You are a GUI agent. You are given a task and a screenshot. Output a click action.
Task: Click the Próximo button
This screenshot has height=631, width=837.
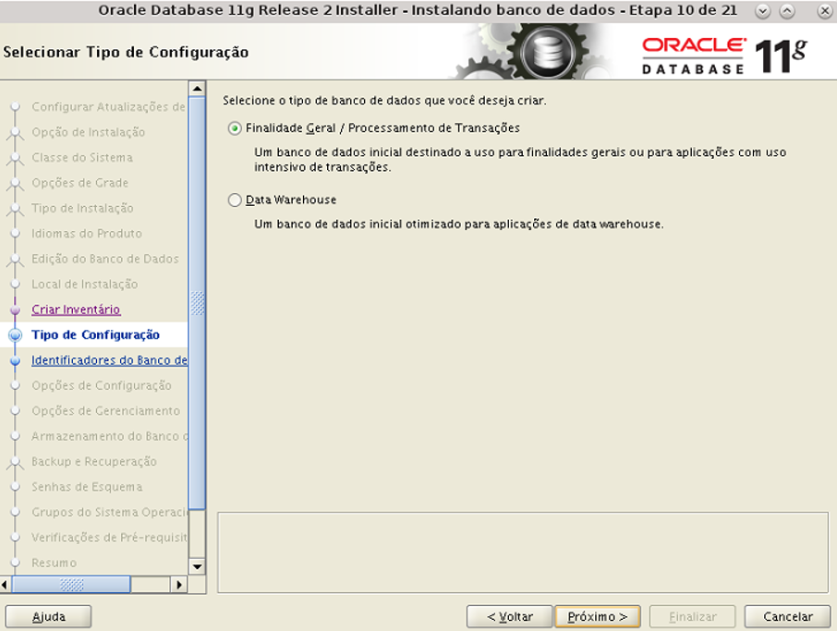point(598,616)
